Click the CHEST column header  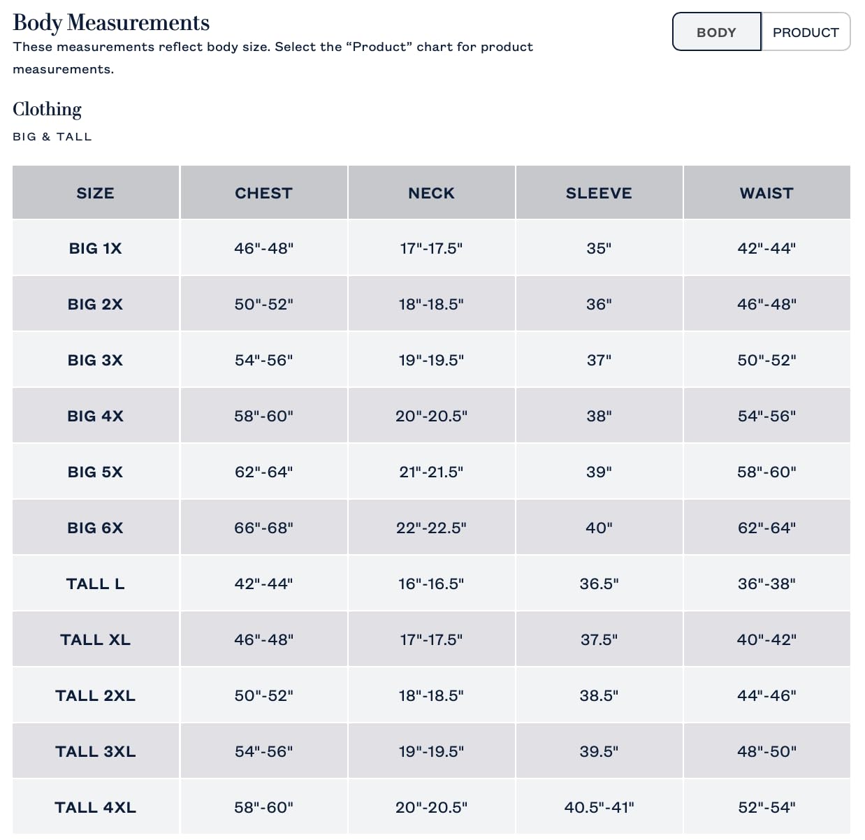[x=263, y=193]
